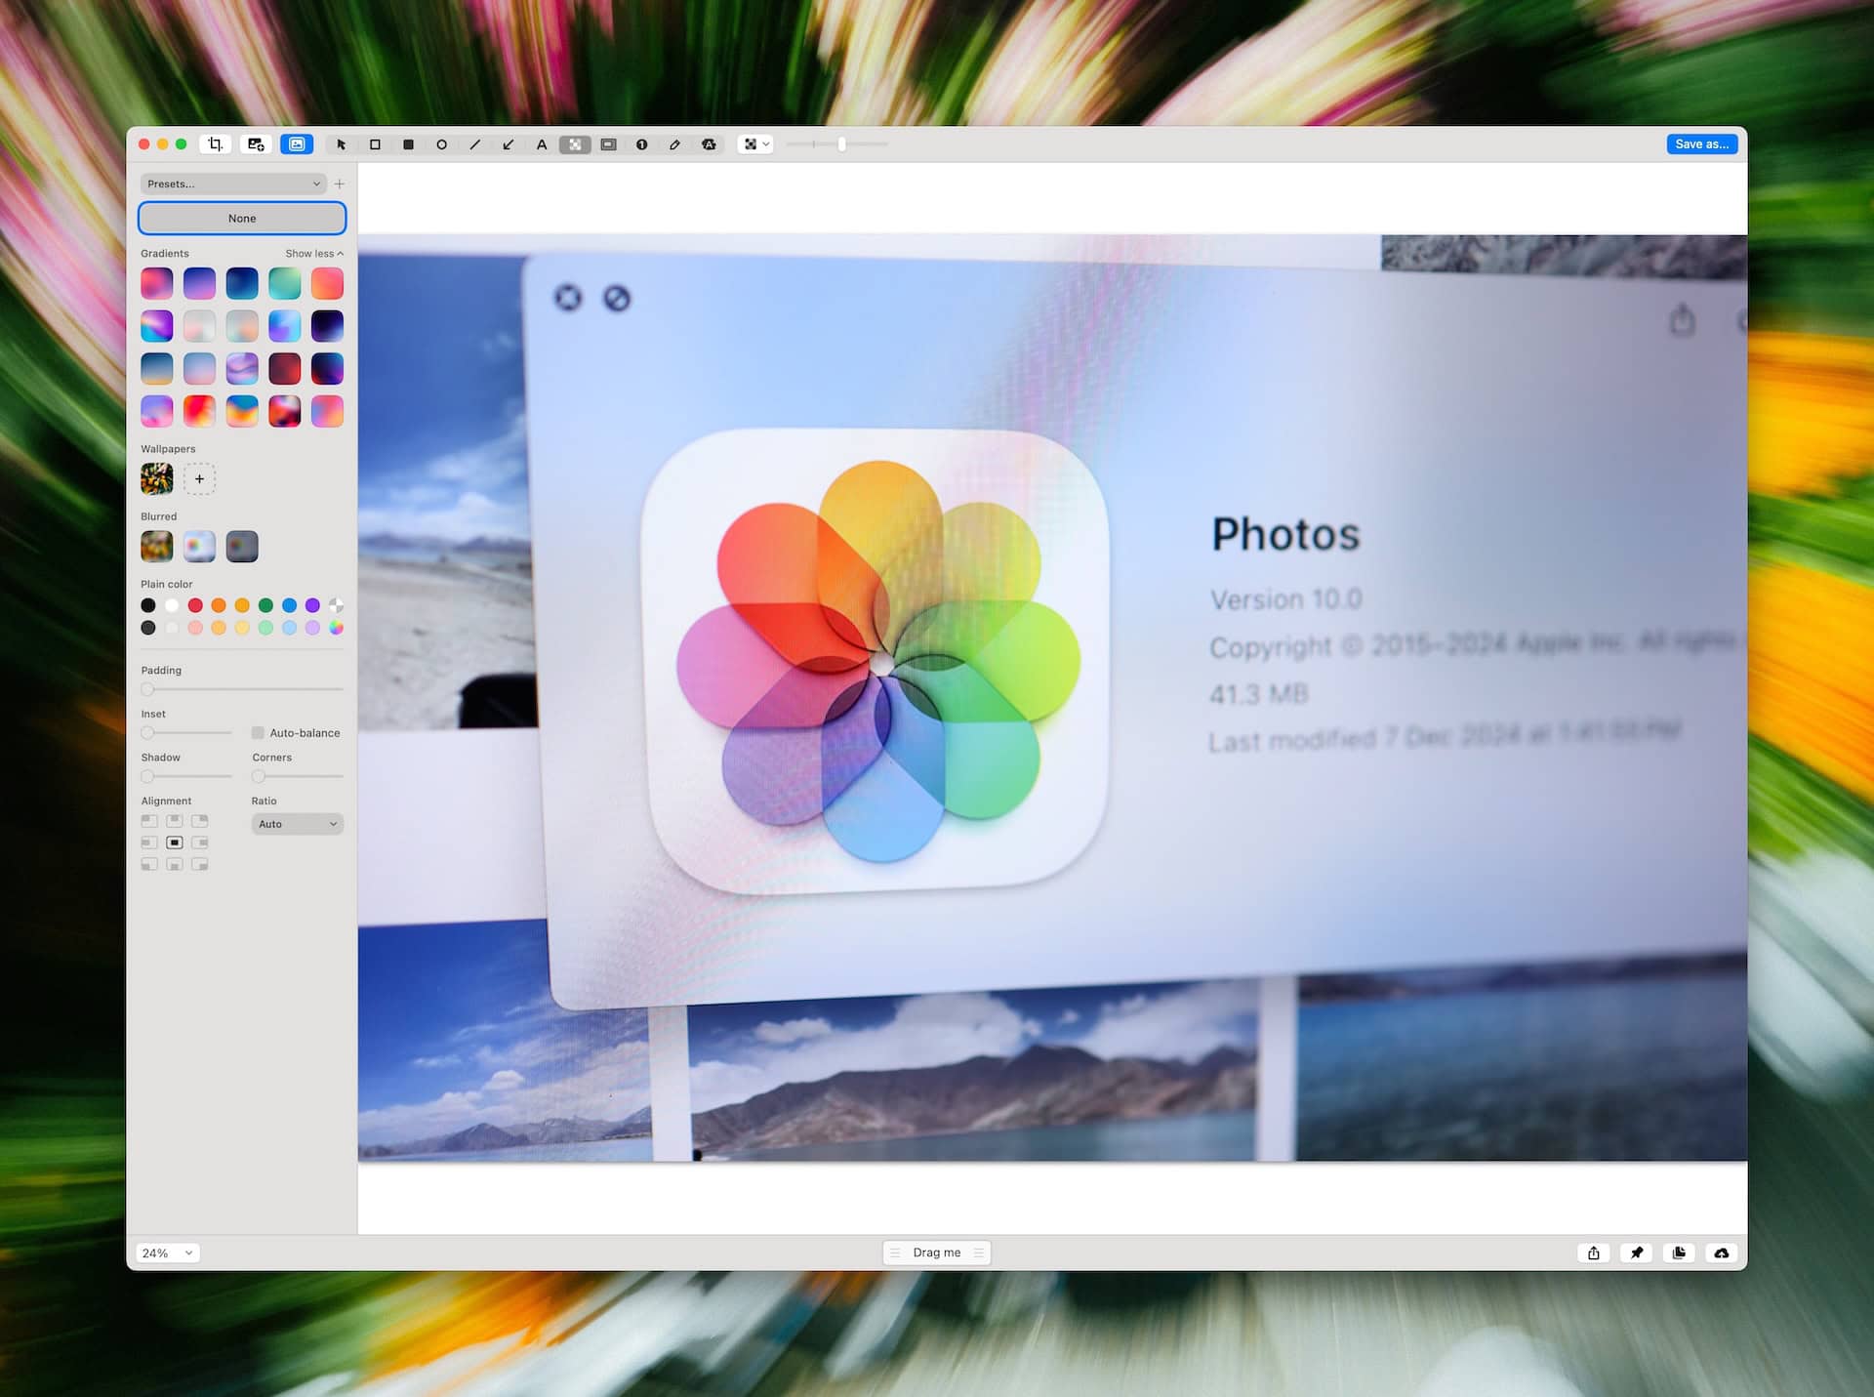Screen dimensions: 1874x1397
Task: Open the 24% zoom level dropdown
Action: tap(168, 1253)
